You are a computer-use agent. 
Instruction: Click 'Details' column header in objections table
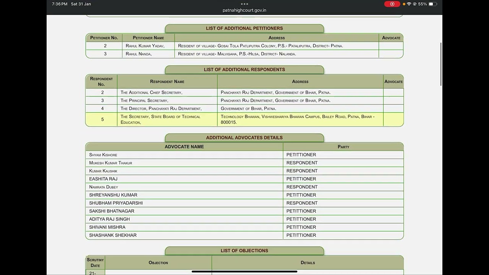[308, 263]
